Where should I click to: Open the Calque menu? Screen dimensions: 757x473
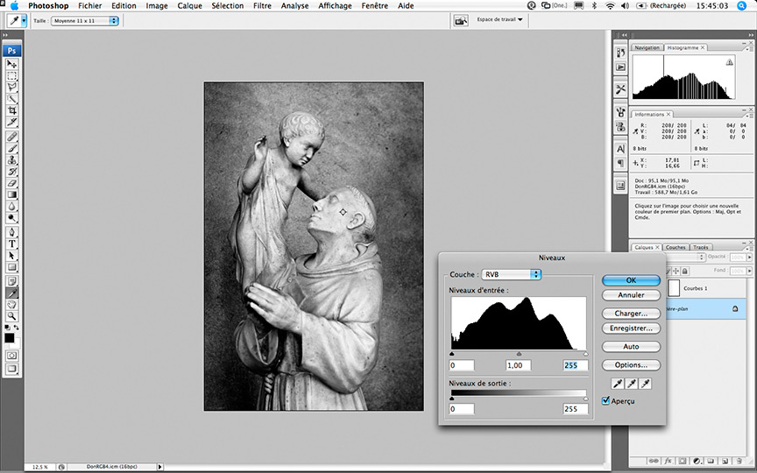tap(189, 6)
